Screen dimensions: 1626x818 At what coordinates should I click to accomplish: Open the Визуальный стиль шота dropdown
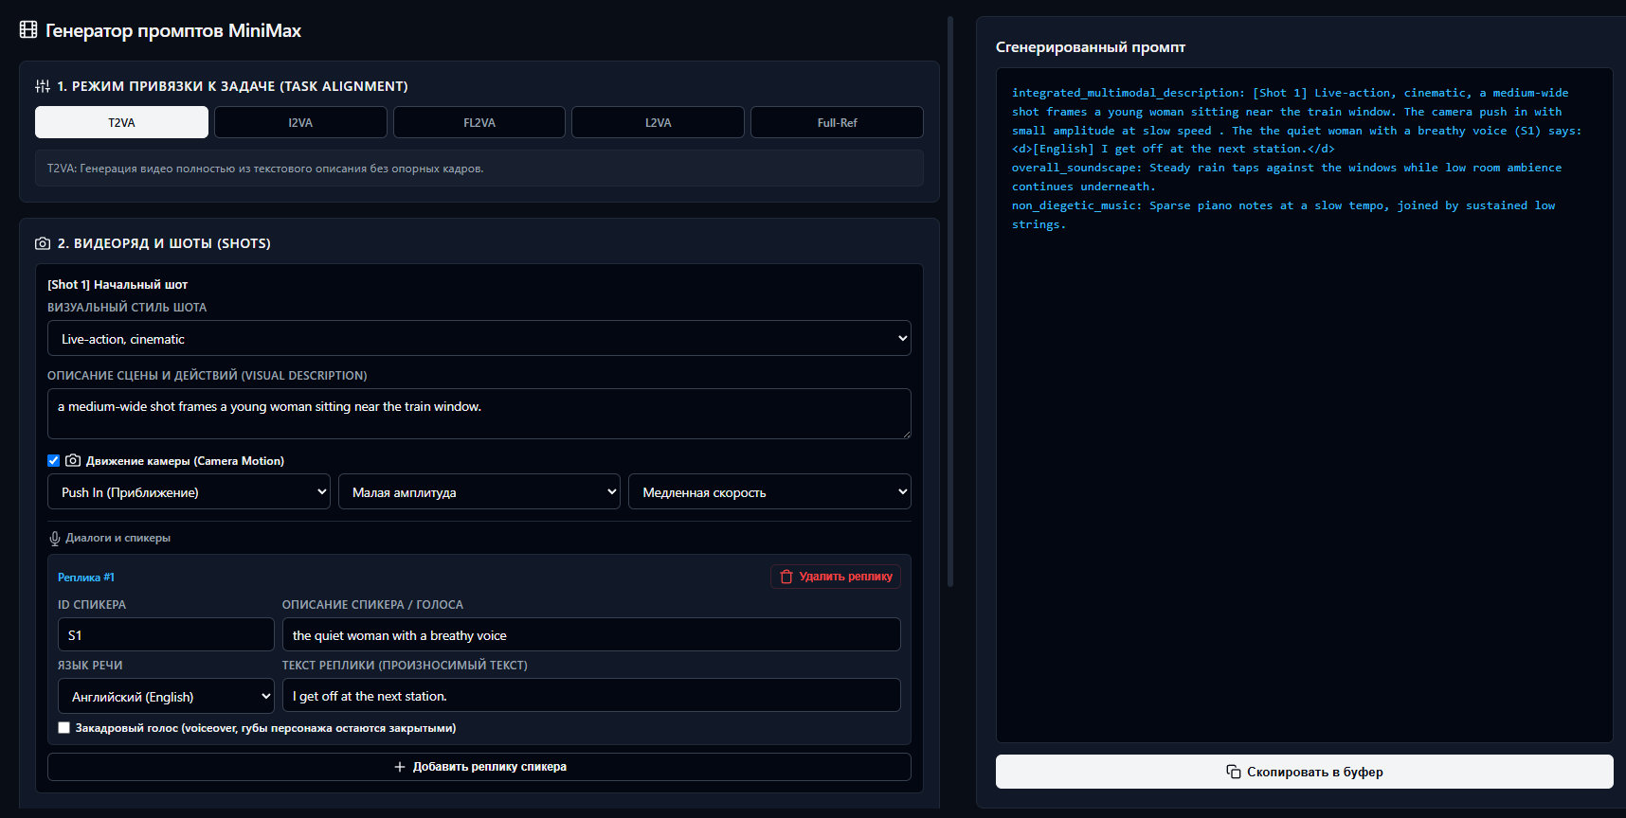pos(479,338)
